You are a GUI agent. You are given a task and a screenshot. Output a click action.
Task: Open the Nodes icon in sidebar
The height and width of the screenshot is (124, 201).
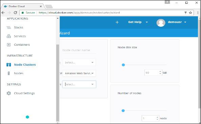pos(9,73)
